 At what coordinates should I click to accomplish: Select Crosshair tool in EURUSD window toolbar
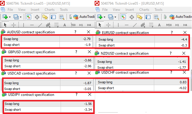click(x=108, y=25)
